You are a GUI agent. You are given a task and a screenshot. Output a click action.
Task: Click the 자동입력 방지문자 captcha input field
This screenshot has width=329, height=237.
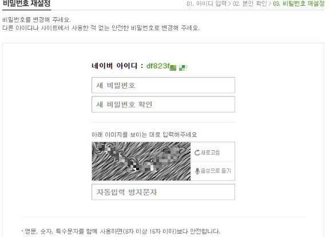(x=163, y=192)
